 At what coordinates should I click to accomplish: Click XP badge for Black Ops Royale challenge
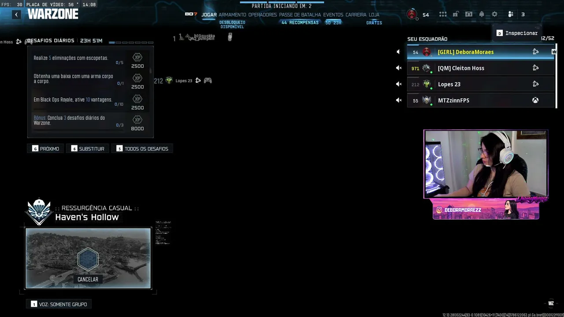(137, 99)
